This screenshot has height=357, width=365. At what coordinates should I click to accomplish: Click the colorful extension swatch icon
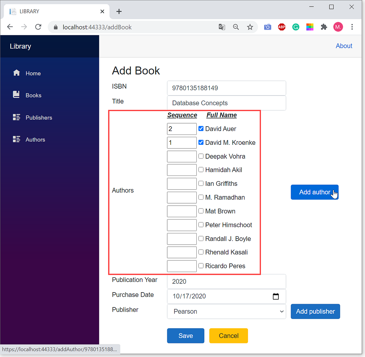(310, 27)
